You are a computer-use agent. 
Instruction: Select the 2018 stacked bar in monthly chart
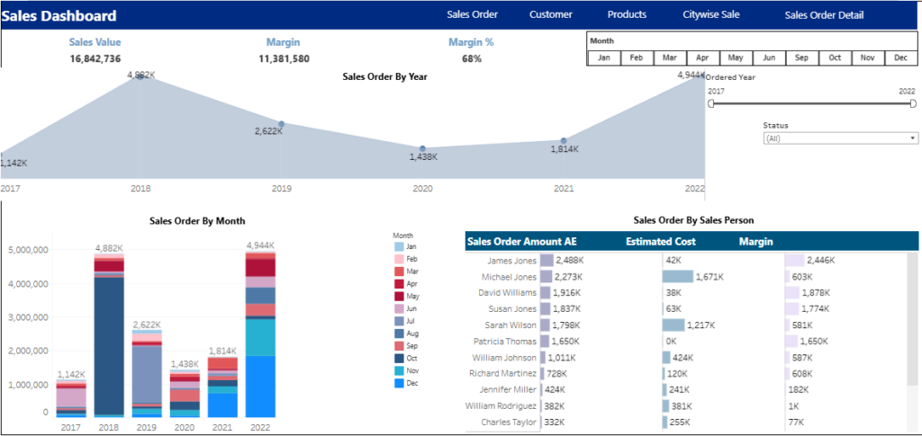point(111,337)
